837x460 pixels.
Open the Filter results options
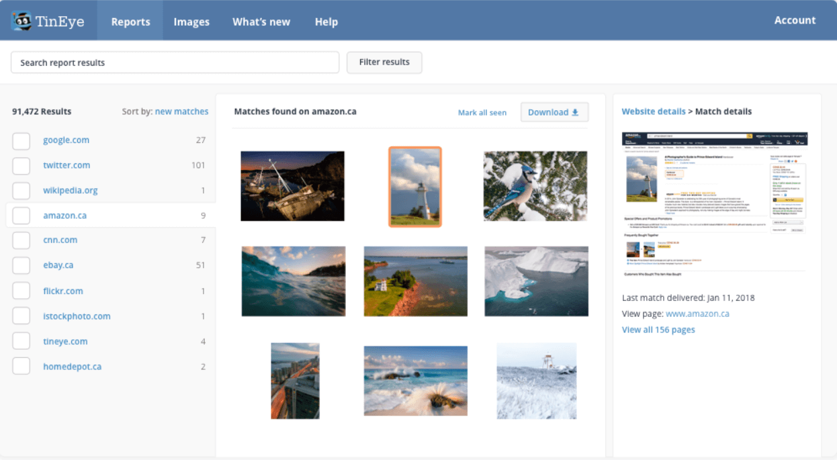(x=384, y=62)
